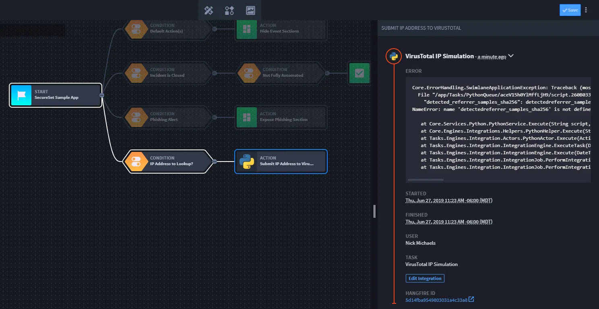The height and width of the screenshot is (309, 599).
Task: Click the Started timestamp value
Action: (x=449, y=201)
